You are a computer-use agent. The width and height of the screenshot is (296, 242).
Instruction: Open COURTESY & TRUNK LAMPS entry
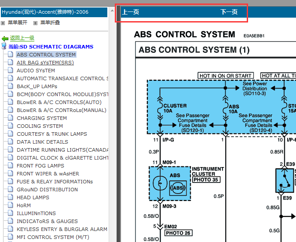click(52, 134)
